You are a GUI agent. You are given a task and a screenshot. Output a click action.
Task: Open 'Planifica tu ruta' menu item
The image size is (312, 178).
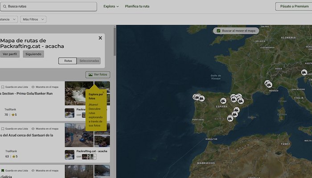137,7
